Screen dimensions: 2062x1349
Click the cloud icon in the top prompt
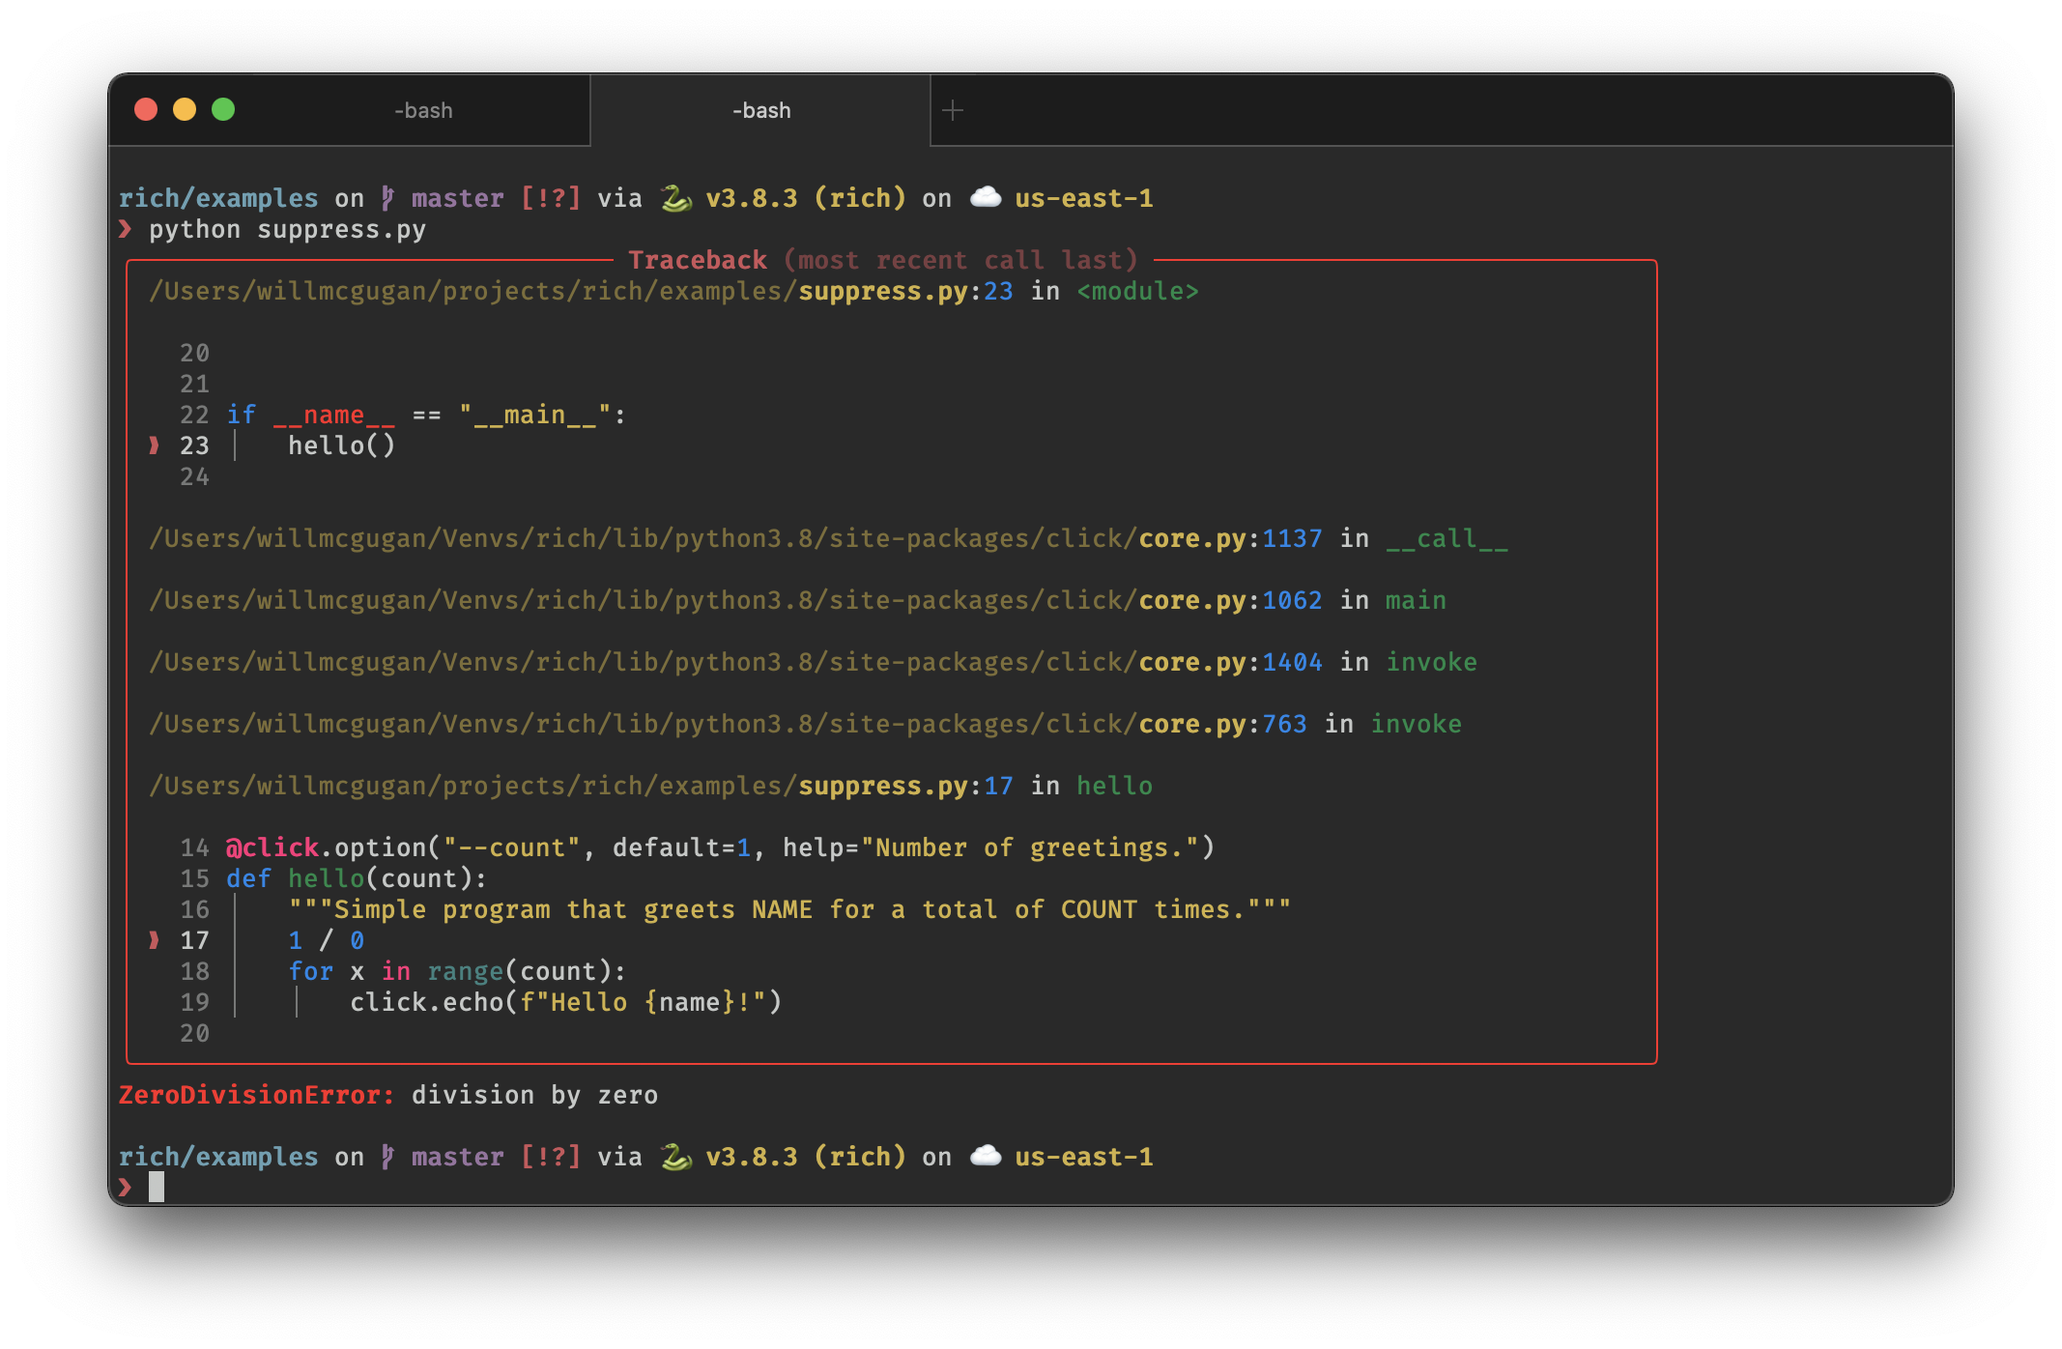coord(985,197)
